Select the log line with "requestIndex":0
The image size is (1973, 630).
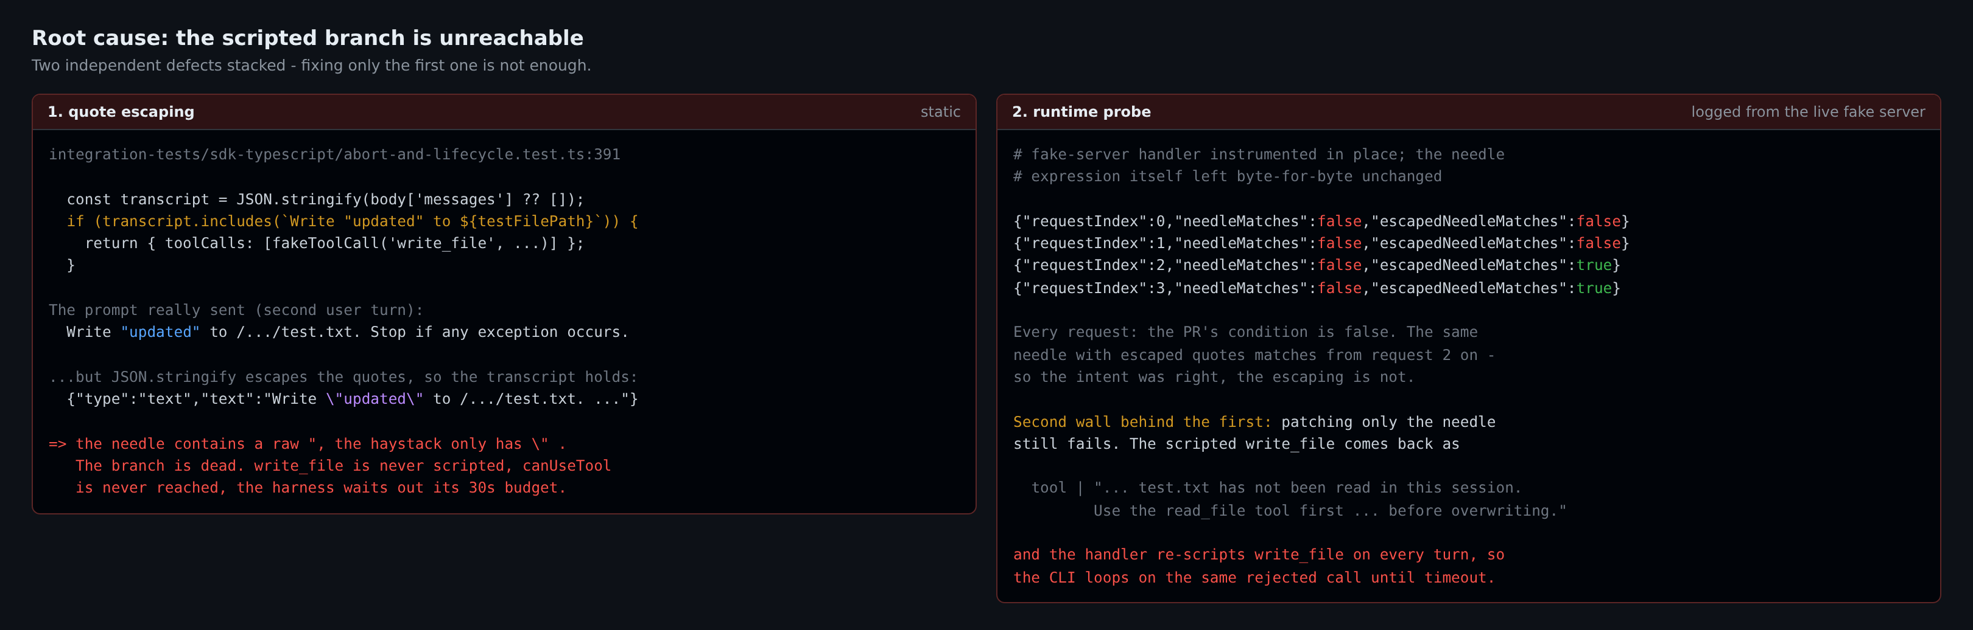[1321, 222]
